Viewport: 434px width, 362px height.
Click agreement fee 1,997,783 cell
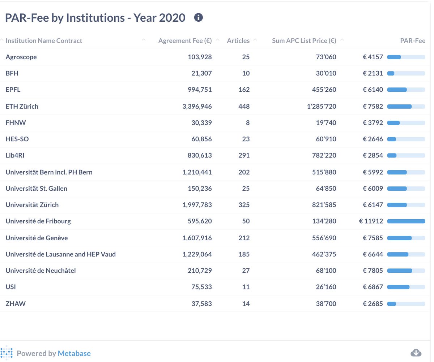[197, 205]
